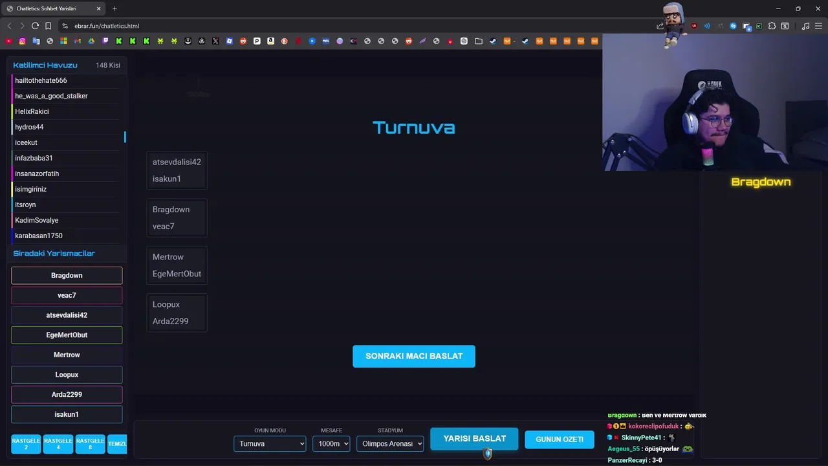
Task: Open the Oyun Modu dropdown showing Turnuva
Action: click(270, 443)
